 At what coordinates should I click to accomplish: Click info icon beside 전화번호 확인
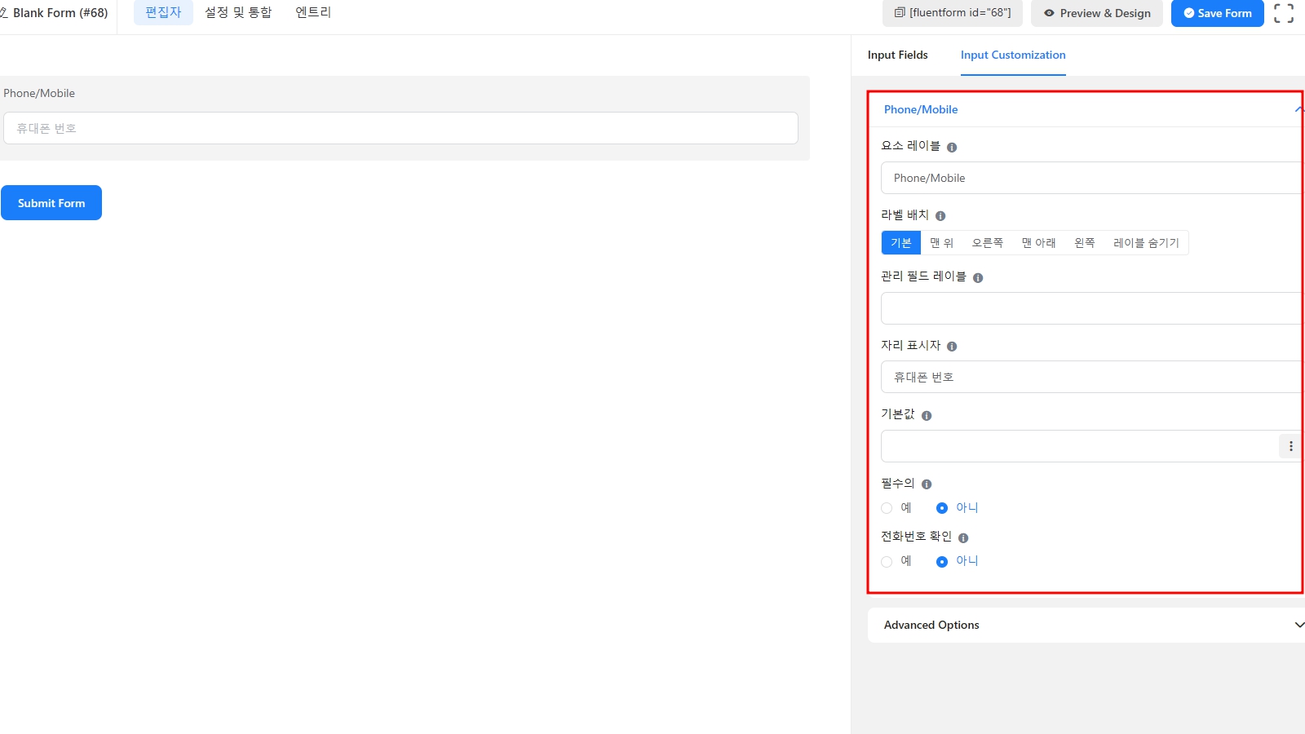pos(963,538)
